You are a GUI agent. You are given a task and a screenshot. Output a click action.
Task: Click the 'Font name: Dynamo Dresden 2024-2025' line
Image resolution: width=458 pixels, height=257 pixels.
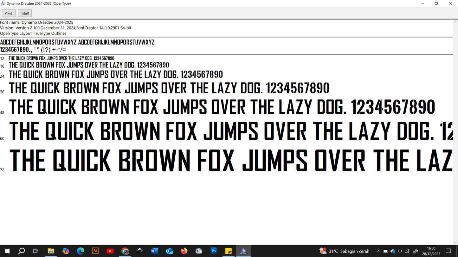(x=37, y=22)
